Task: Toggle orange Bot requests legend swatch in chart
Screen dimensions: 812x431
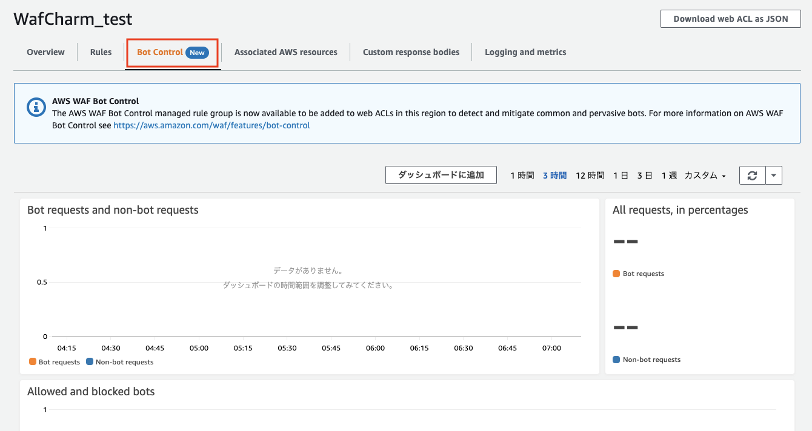Action: click(x=33, y=361)
